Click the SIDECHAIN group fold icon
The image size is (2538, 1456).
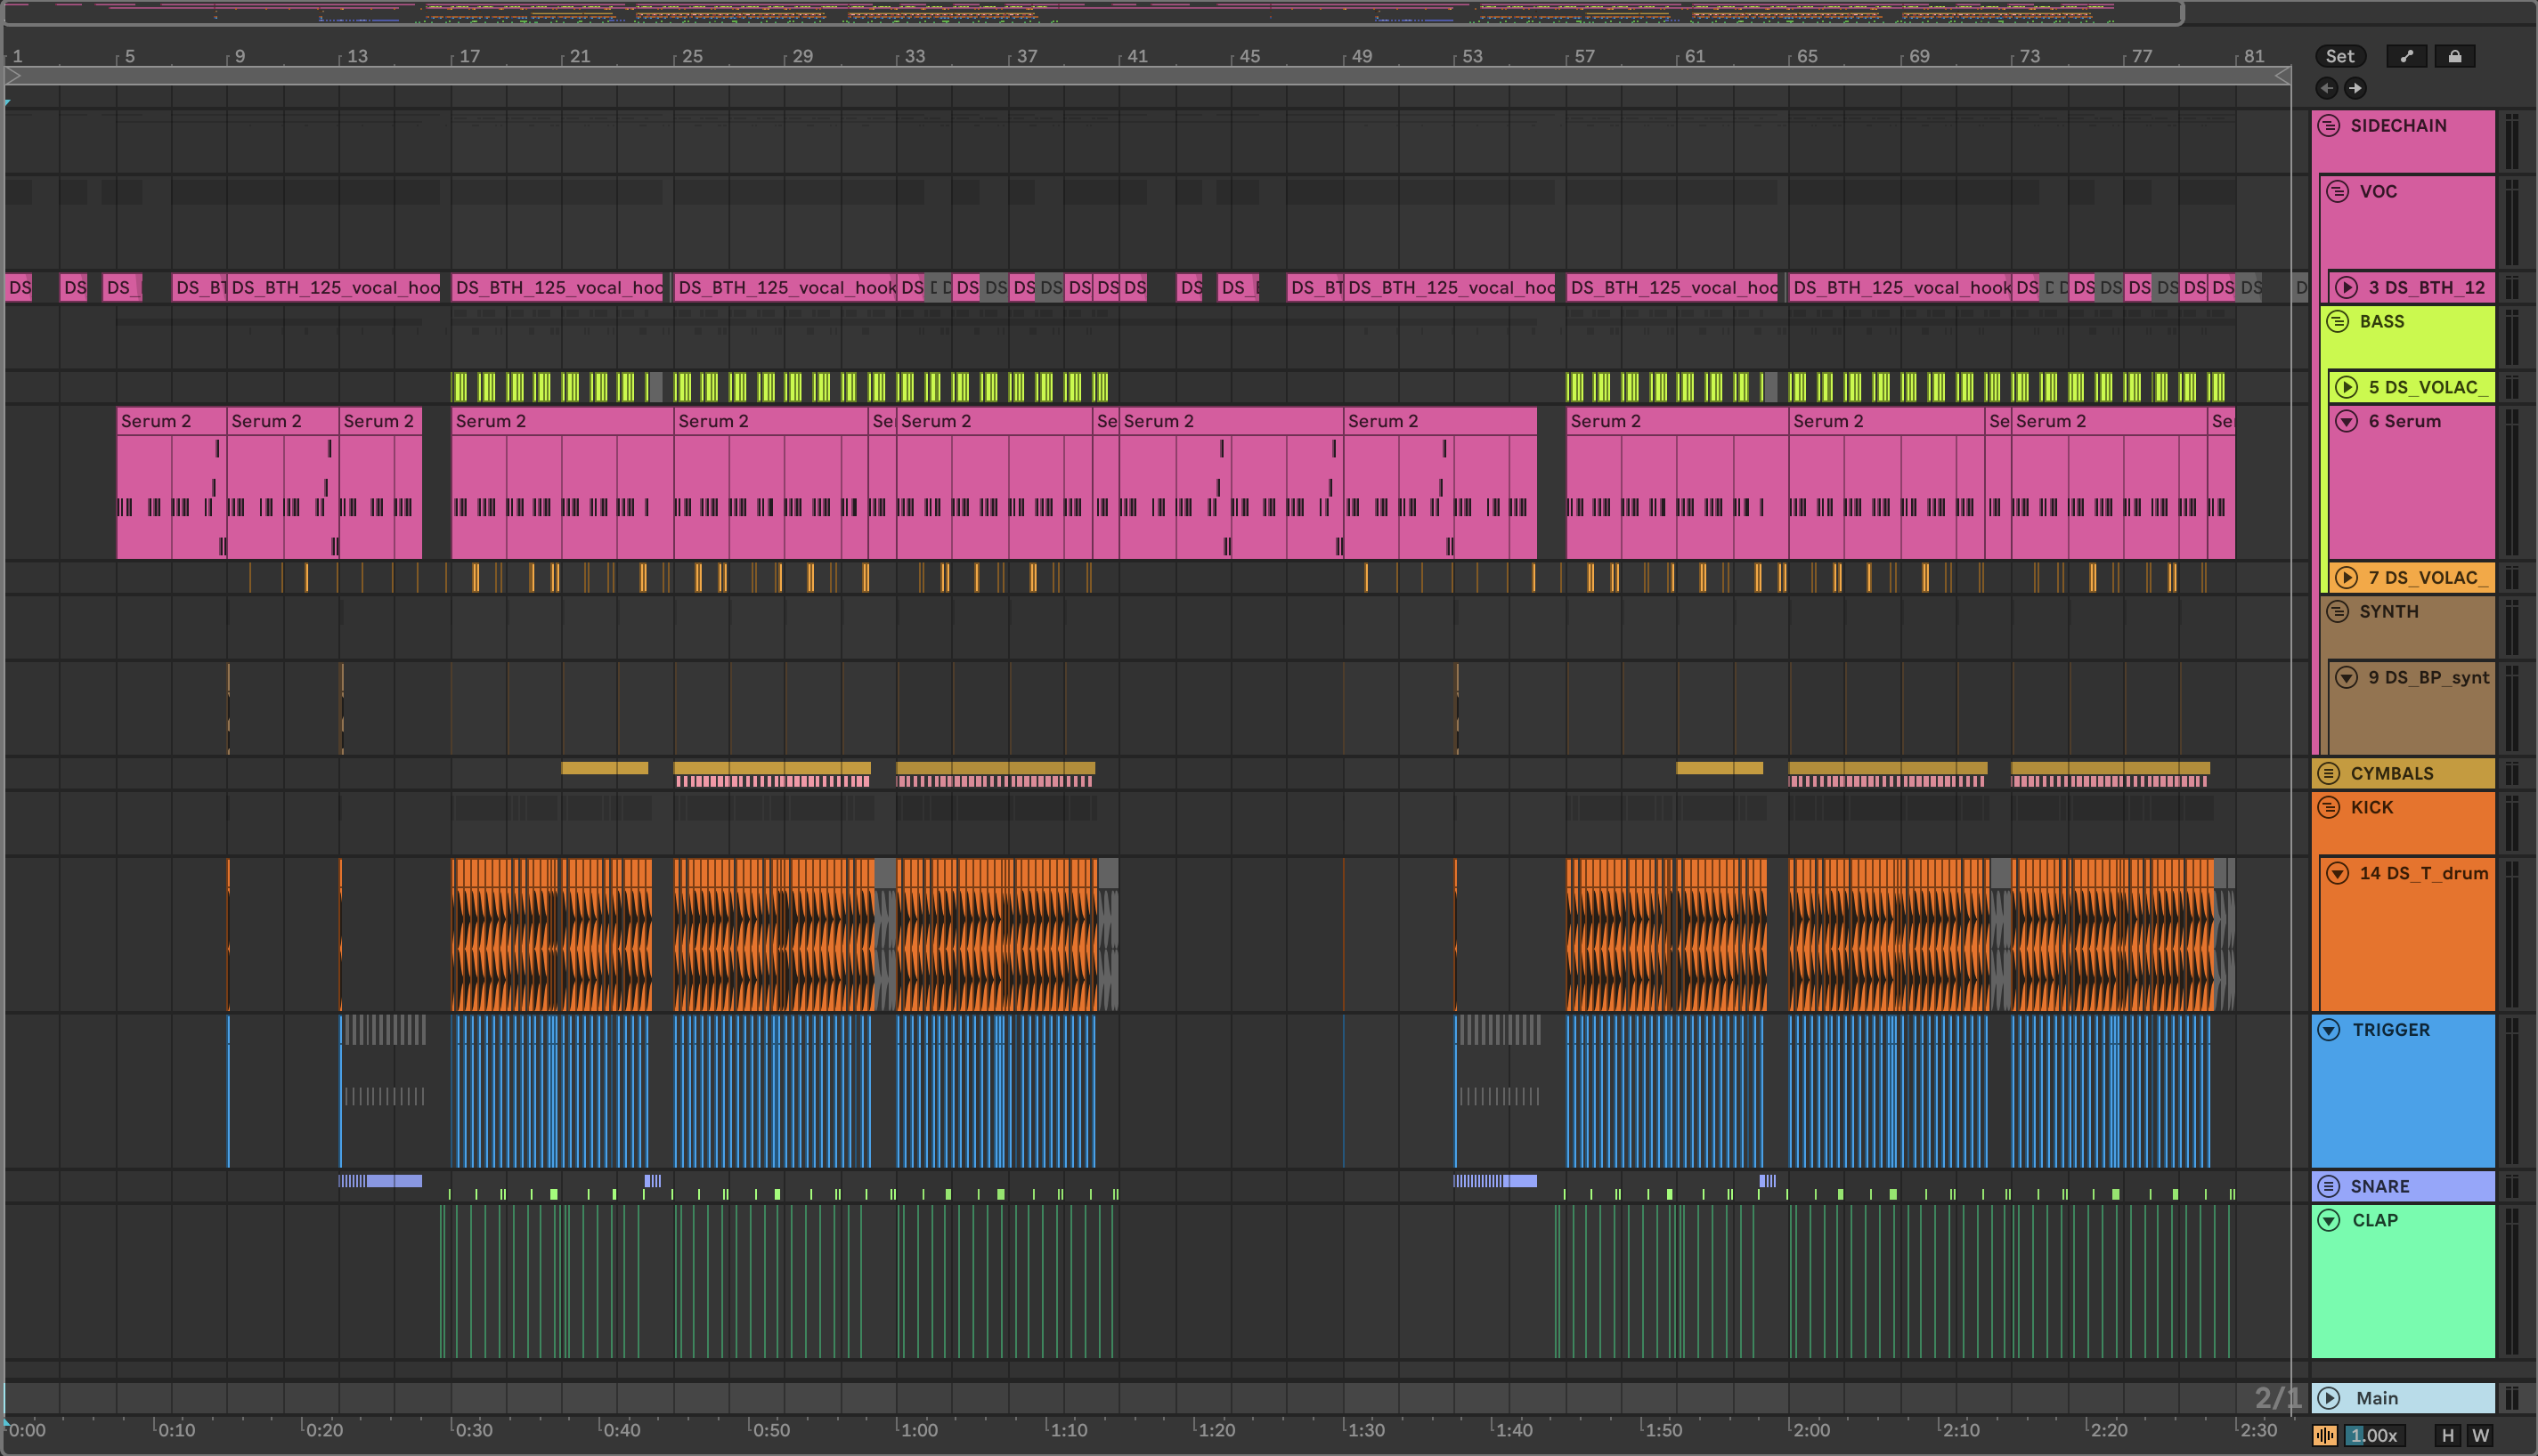2329,125
